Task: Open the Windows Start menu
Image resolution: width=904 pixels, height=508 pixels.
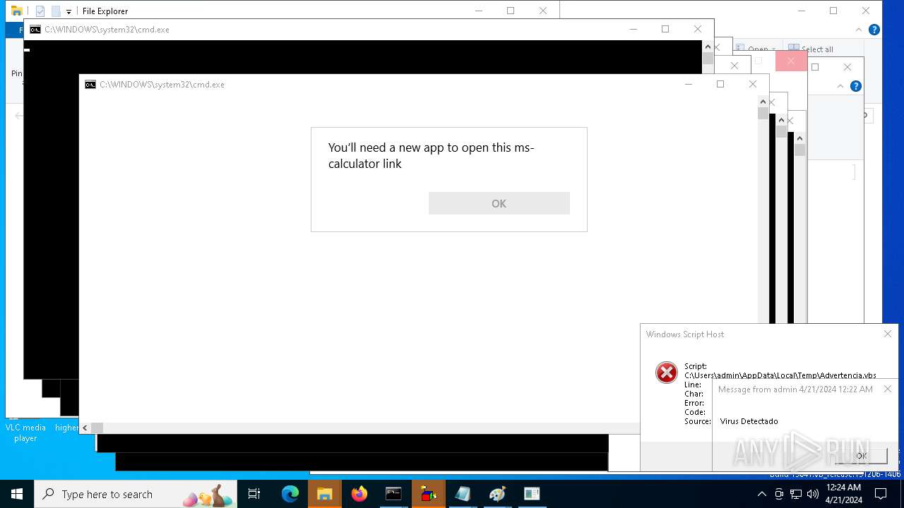Action: tap(17, 494)
